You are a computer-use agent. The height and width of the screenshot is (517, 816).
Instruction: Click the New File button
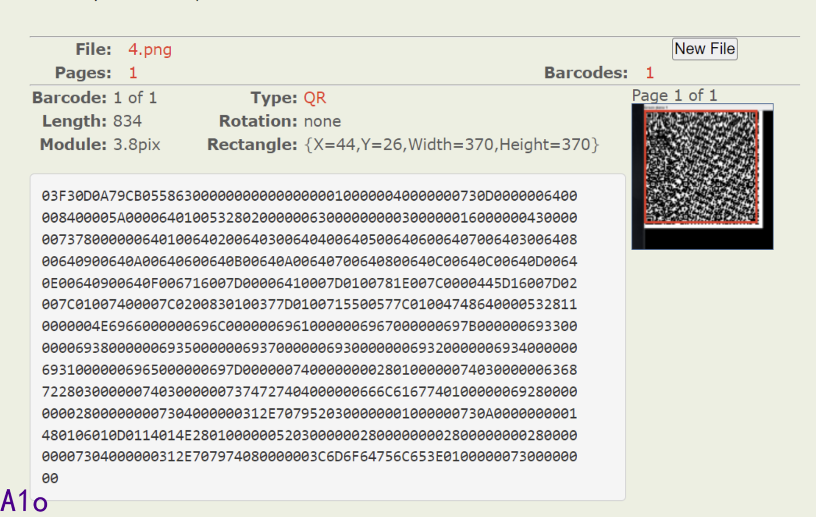[704, 49]
